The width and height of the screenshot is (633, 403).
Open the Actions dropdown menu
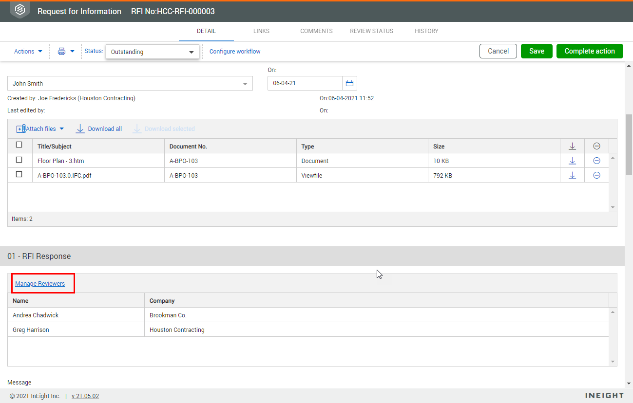click(x=28, y=52)
